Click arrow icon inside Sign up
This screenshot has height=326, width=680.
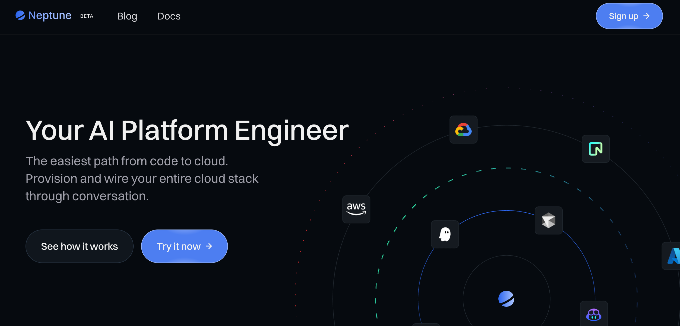click(x=647, y=16)
